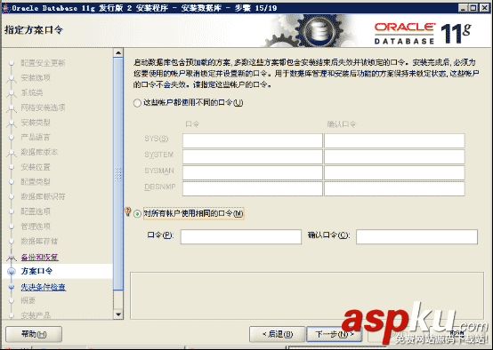Image resolution: width=493 pixels, height=350 pixels.
Task: Go back with 后退(B) button
Action: [x=277, y=334]
